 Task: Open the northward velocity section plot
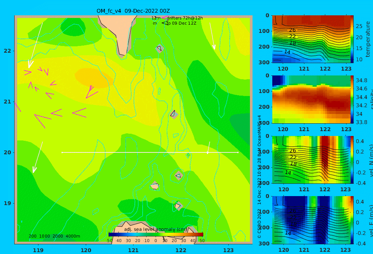[311, 159]
